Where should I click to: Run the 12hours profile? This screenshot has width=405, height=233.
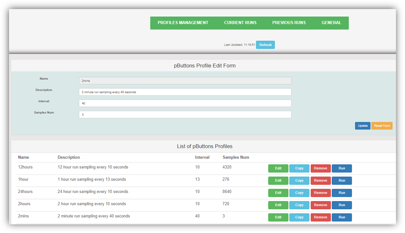tap(342, 168)
